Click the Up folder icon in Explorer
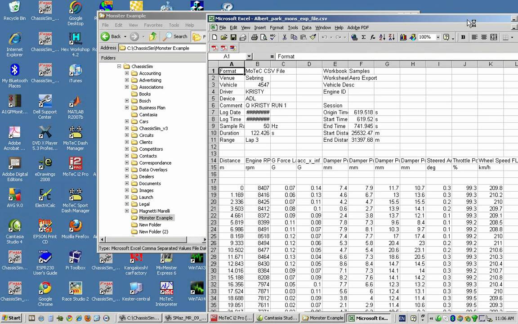This screenshot has height=324, width=518. (x=152, y=36)
